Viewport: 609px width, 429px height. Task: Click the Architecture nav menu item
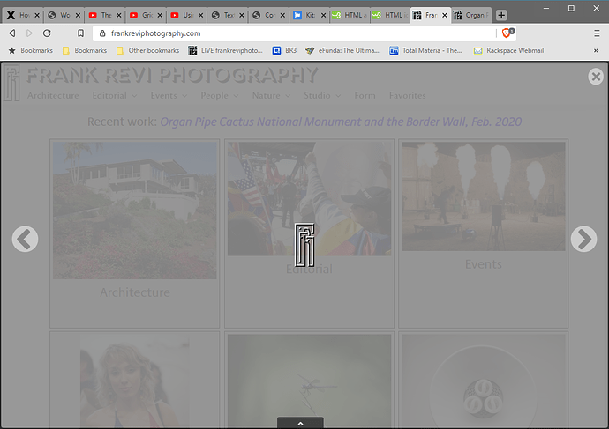[x=53, y=95]
